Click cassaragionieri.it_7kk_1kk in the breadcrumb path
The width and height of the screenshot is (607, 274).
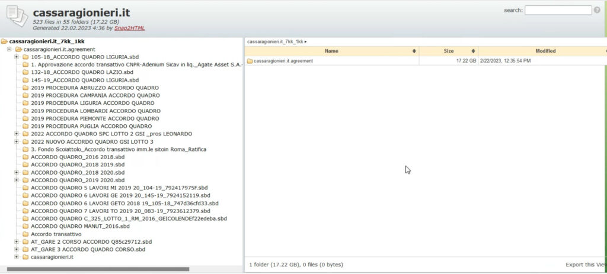click(275, 42)
